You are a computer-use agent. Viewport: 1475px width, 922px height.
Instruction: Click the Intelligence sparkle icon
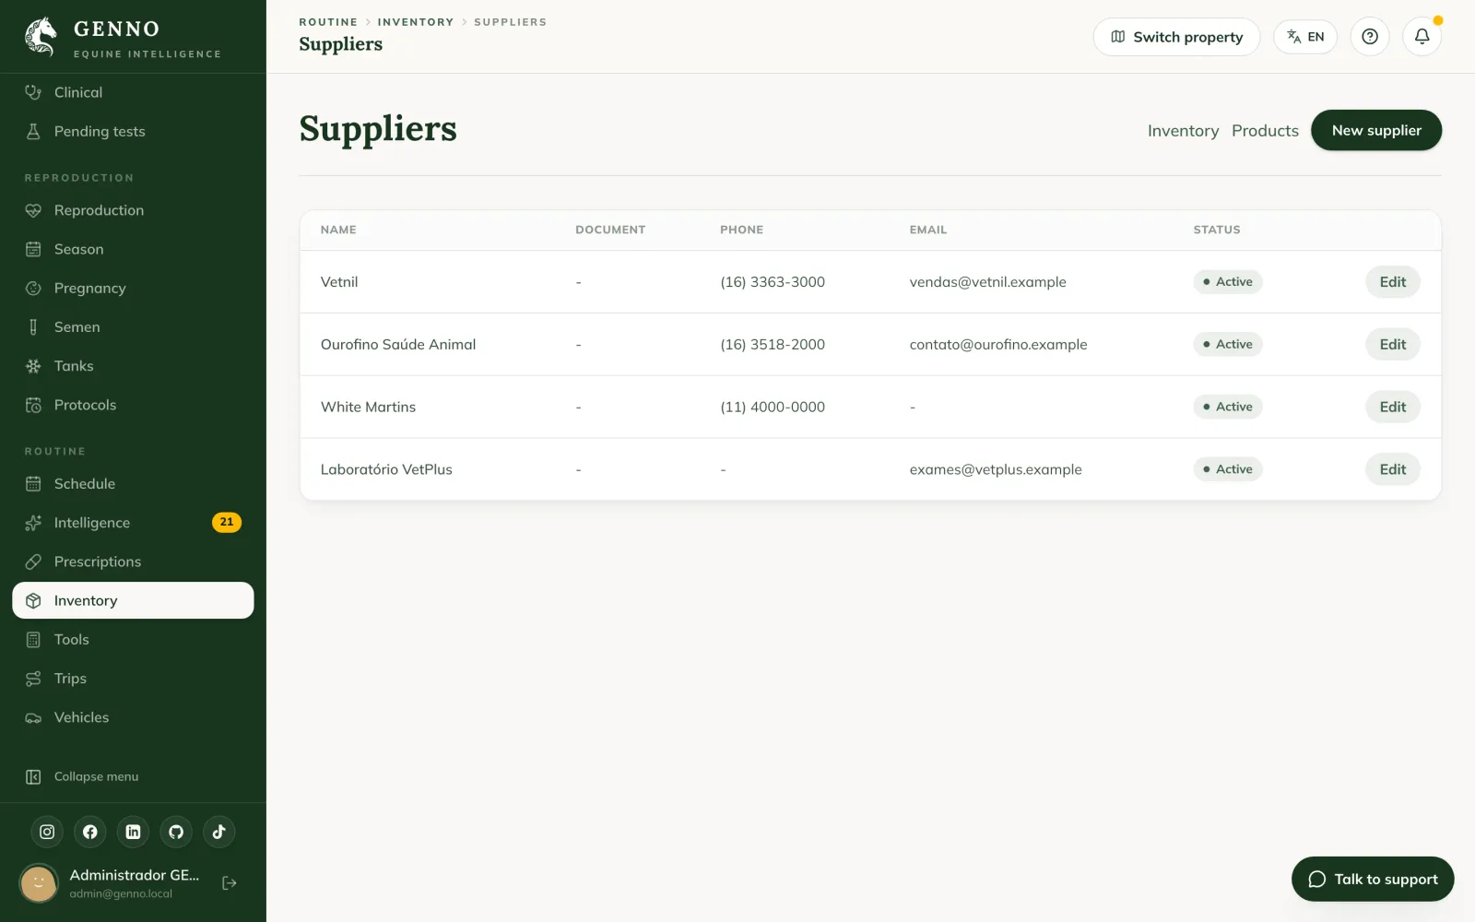coord(33,523)
